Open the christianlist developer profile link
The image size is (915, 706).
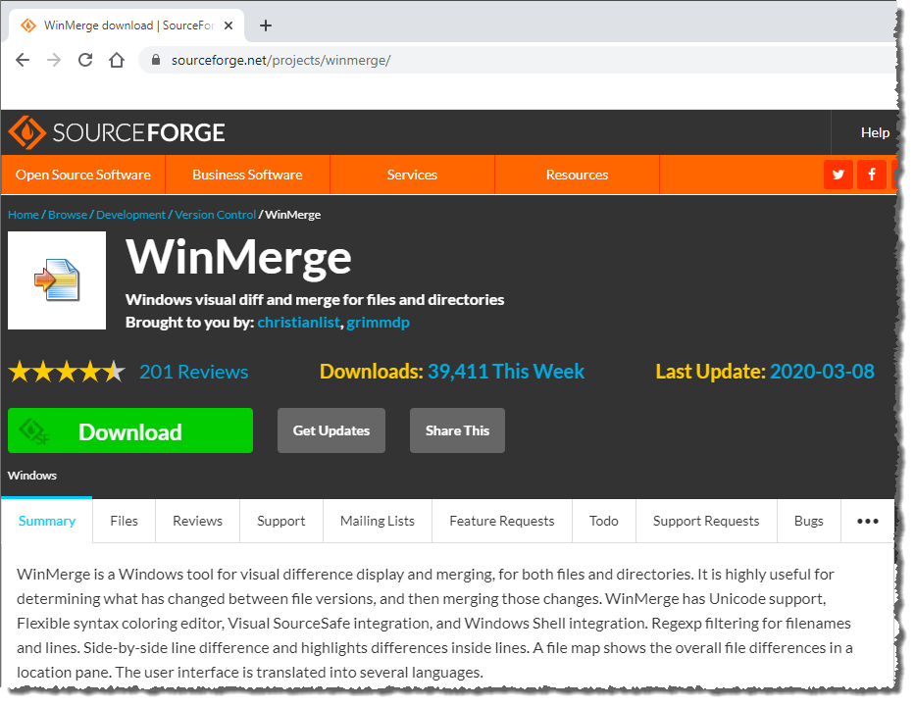click(298, 322)
